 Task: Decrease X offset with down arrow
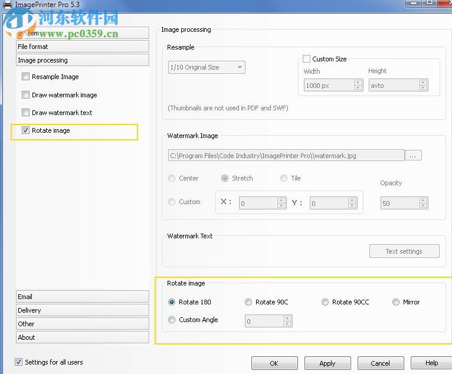point(281,205)
